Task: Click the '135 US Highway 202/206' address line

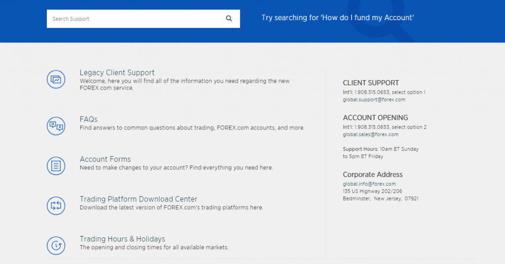Action: point(372,191)
